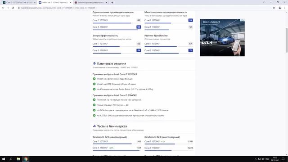Click the 'Cinebench R23 (одноядерный)' label
Screen dimensions: 288x162
coord(110,137)
